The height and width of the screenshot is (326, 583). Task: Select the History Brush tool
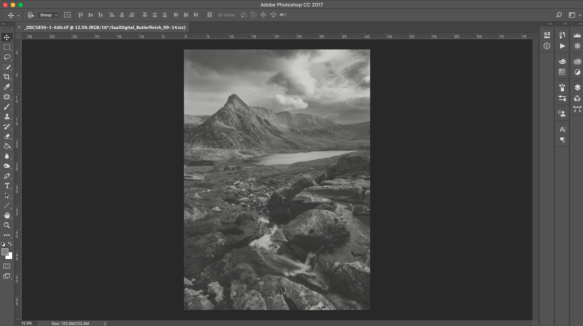pyautogui.click(x=7, y=127)
